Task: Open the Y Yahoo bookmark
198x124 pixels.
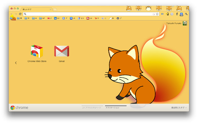Action: click(97, 18)
